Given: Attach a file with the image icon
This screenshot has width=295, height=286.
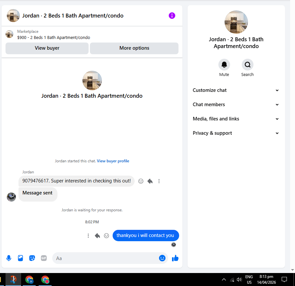Looking at the screenshot, I should [x=20, y=258].
